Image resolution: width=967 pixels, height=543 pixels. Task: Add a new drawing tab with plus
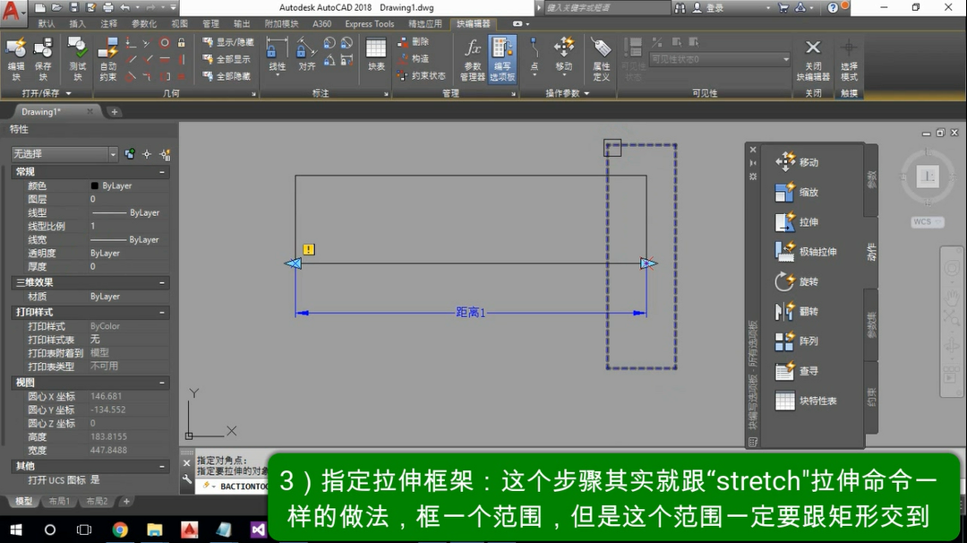point(114,112)
